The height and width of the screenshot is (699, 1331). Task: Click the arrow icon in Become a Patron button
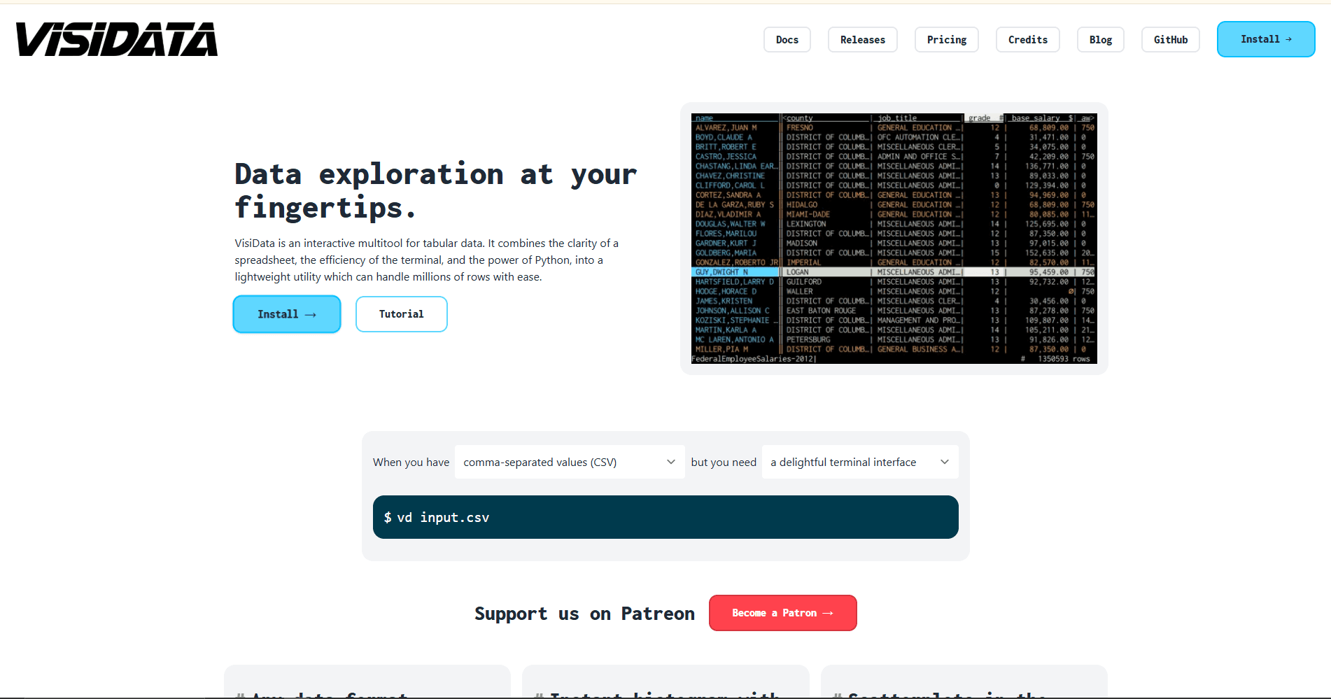[828, 613]
